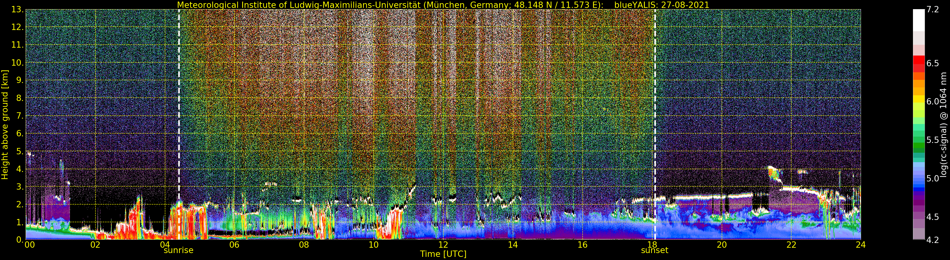
Task: Click the 00 tick on the time axis
Action: [x=29, y=245]
